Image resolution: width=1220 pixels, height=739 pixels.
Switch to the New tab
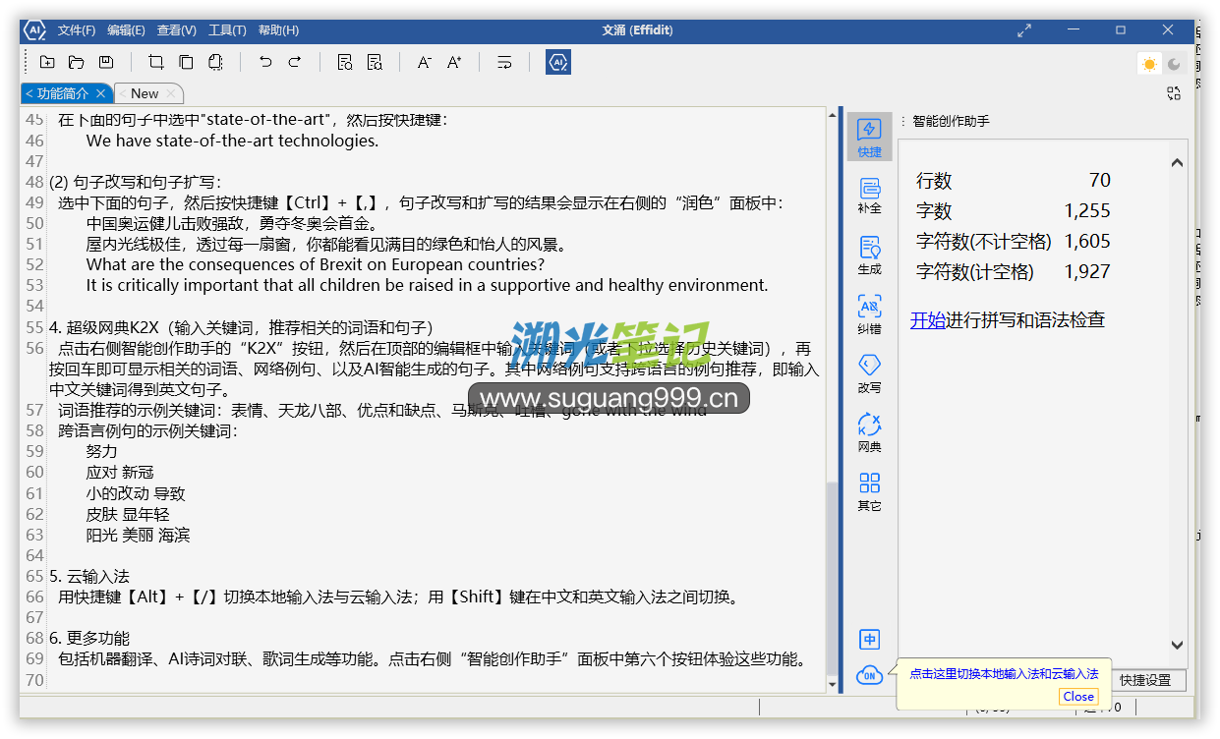point(146,92)
